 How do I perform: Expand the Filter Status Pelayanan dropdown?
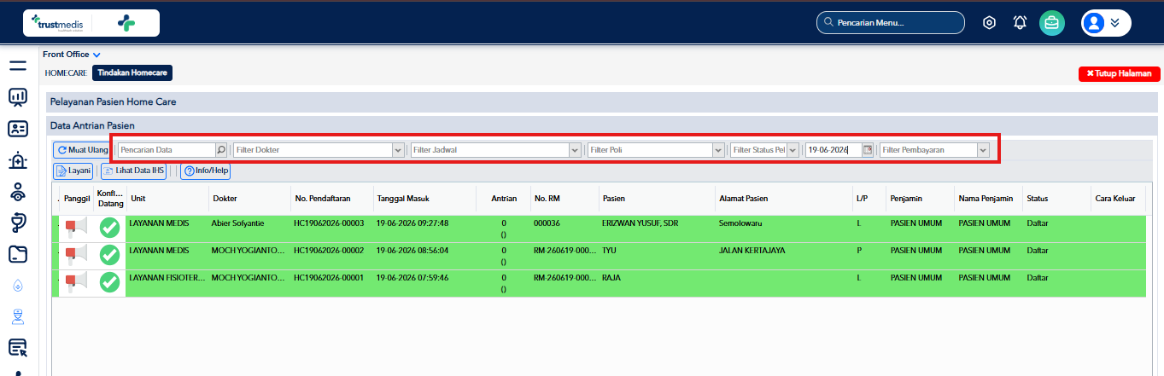tap(793, 150)
